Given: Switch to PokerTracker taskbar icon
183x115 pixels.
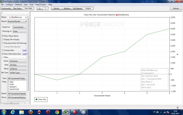Looking at the screenshot, I should coord(66,112).
